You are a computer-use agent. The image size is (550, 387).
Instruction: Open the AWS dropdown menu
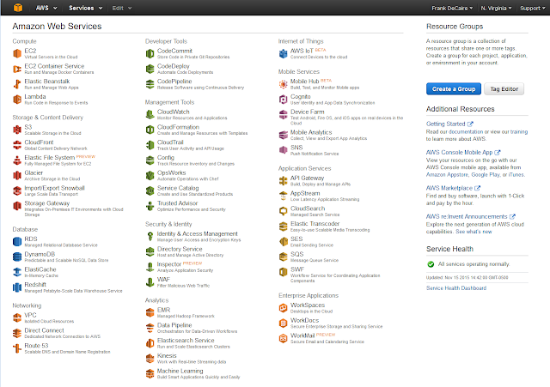coord(46,8)
